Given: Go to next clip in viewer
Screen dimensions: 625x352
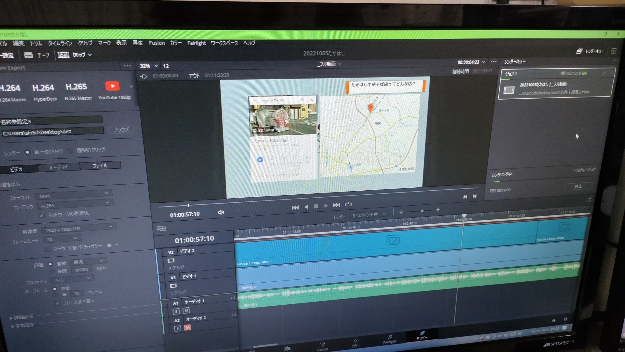Looking at the screenshot, I should [x=465, y=197].
